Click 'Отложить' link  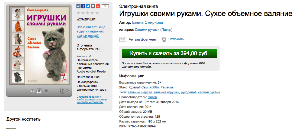point(176,39)
